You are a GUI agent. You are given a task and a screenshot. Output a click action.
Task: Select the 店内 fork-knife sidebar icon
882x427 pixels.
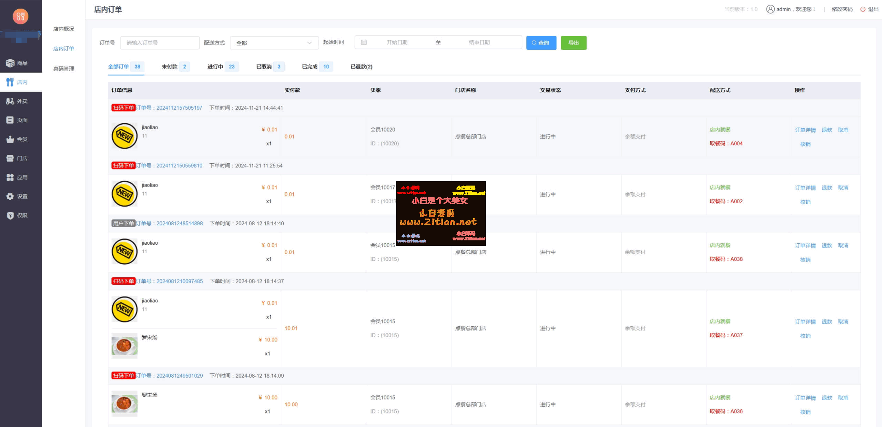pos(10,82)
